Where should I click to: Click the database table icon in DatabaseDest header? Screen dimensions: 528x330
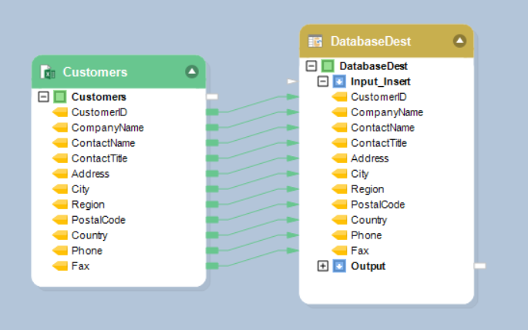click(315, 42)
